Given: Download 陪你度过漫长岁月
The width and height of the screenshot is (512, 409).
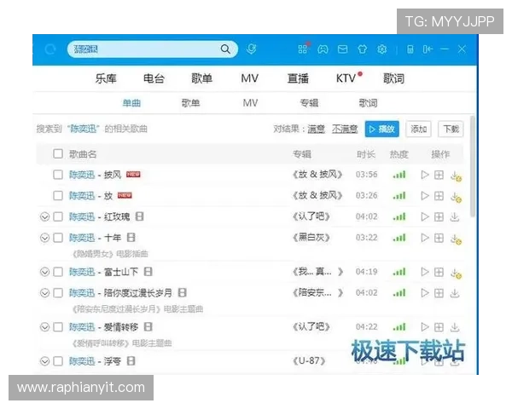Looking at the screenshot, I should 455,293.
